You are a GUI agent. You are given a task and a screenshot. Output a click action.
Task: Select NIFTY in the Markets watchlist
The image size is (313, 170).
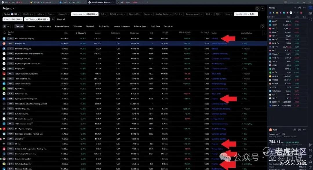pos(287,47)
